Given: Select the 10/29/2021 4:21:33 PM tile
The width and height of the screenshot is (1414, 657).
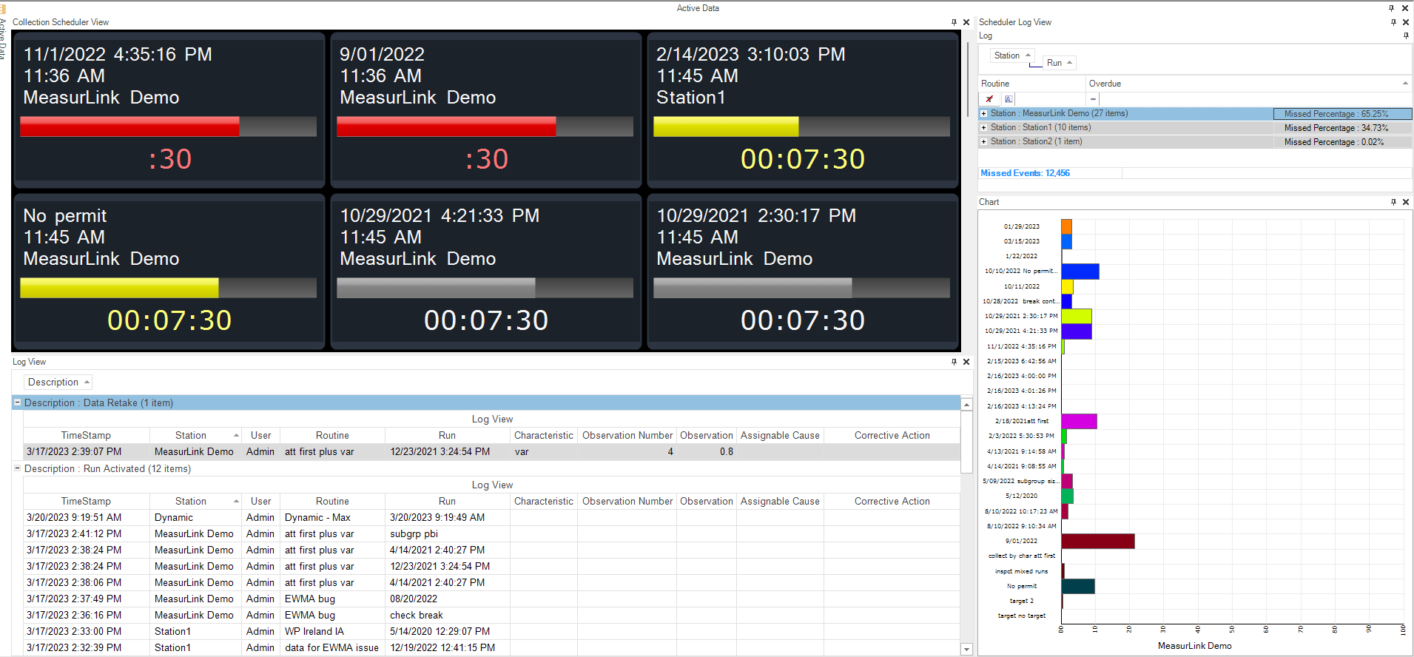Looking at the screenshot, I should pos(486,272).
